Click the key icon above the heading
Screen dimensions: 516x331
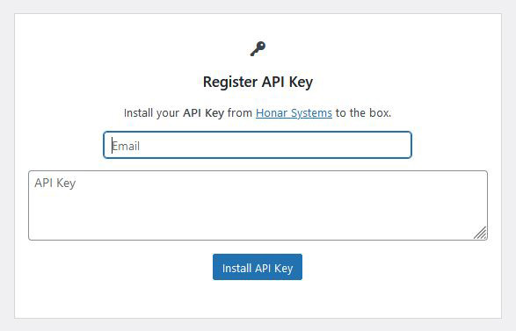[258, 48]
